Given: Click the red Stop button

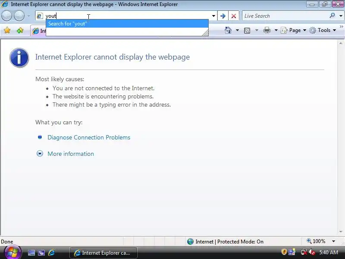Looking at the screenshot, I should click(x=234, y=16).
